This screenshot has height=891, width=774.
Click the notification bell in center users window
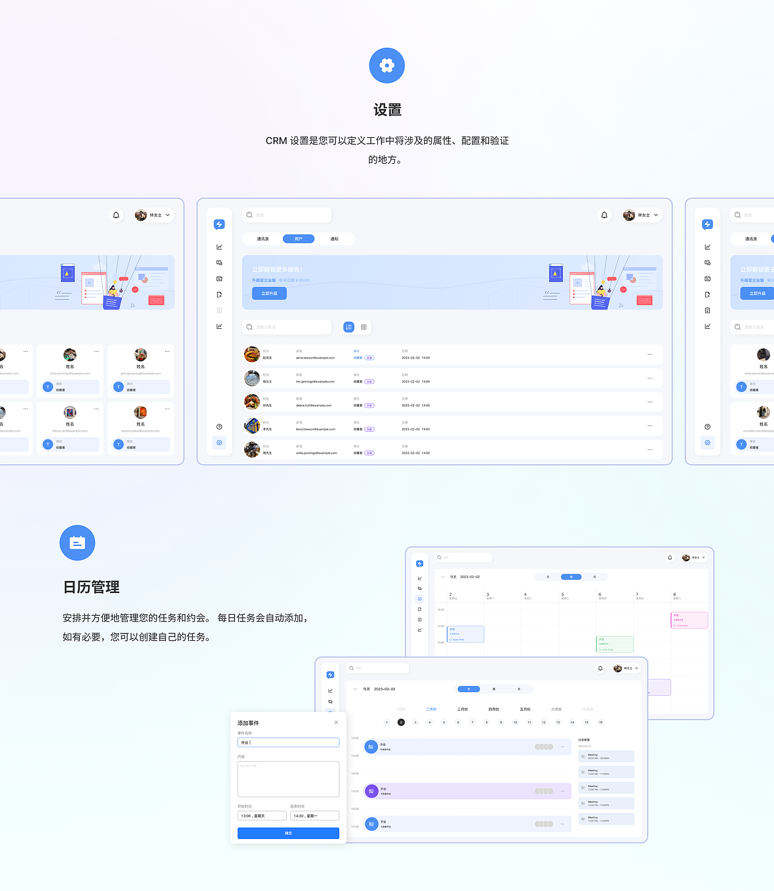[x=604, y=215]
